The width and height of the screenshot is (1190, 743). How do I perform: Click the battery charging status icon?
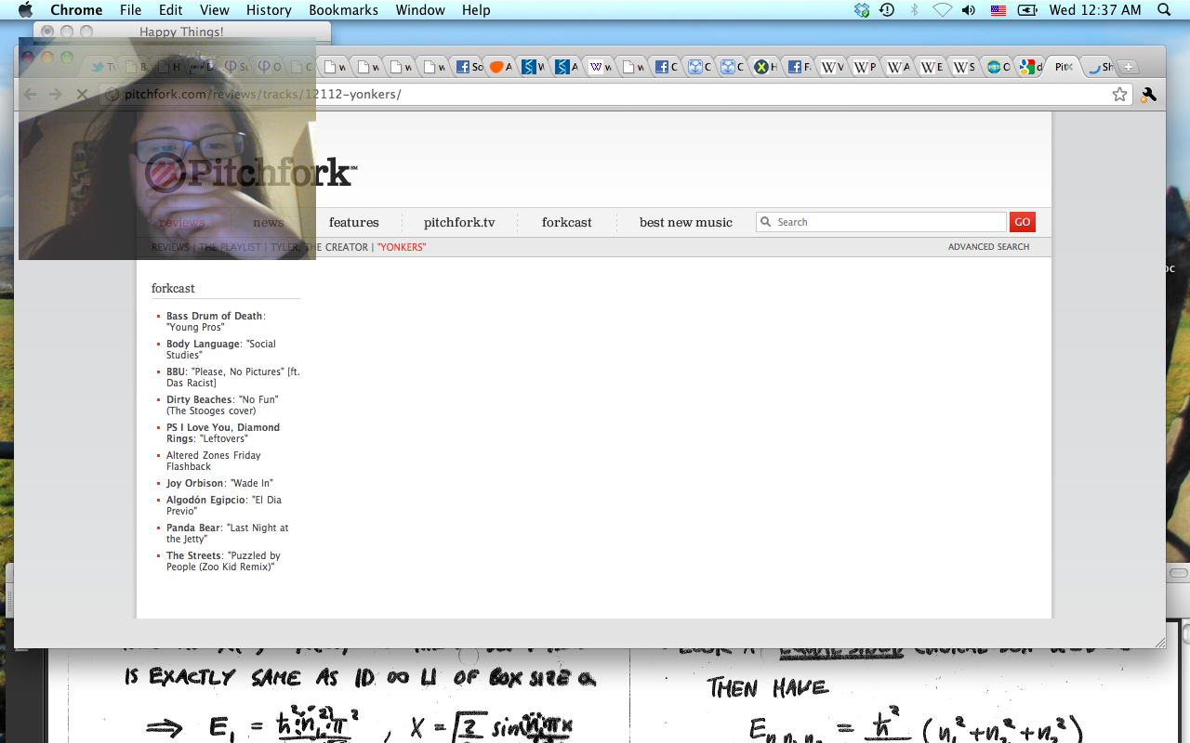(1026, 10)
